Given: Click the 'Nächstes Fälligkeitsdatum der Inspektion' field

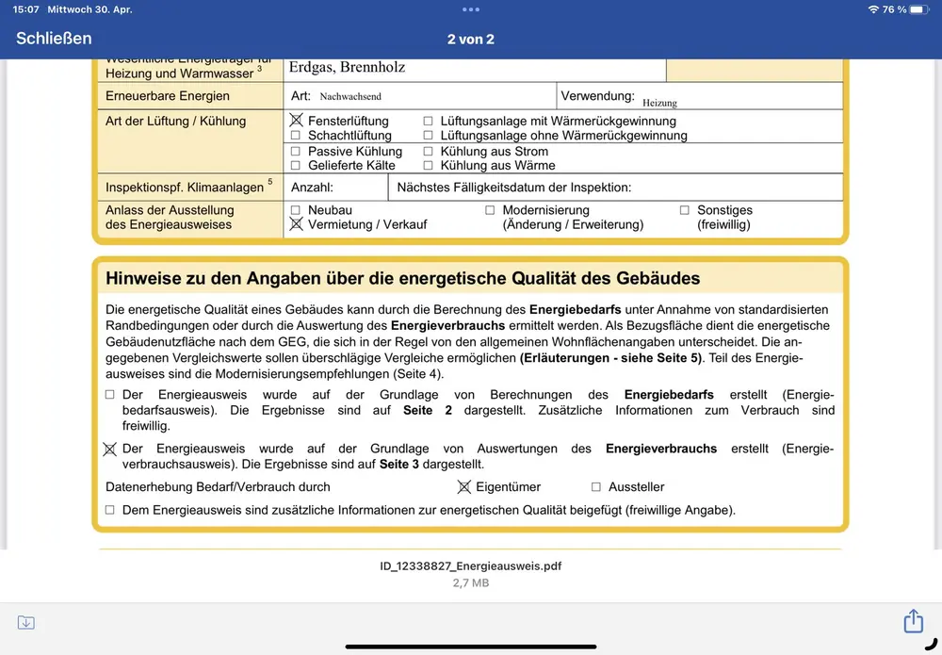Looking at the screenshot, I should [x=616, y=188].
